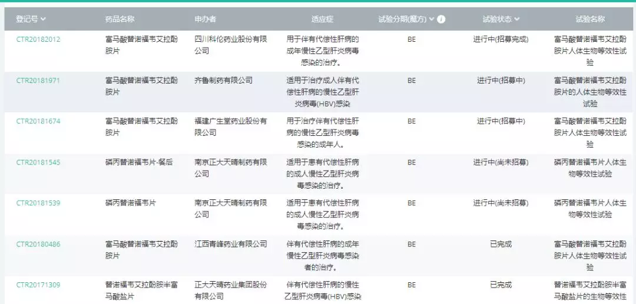This screenshot has height=304, width=636.
Task: Click the 药品名称 column header
Action: [120, 19]
